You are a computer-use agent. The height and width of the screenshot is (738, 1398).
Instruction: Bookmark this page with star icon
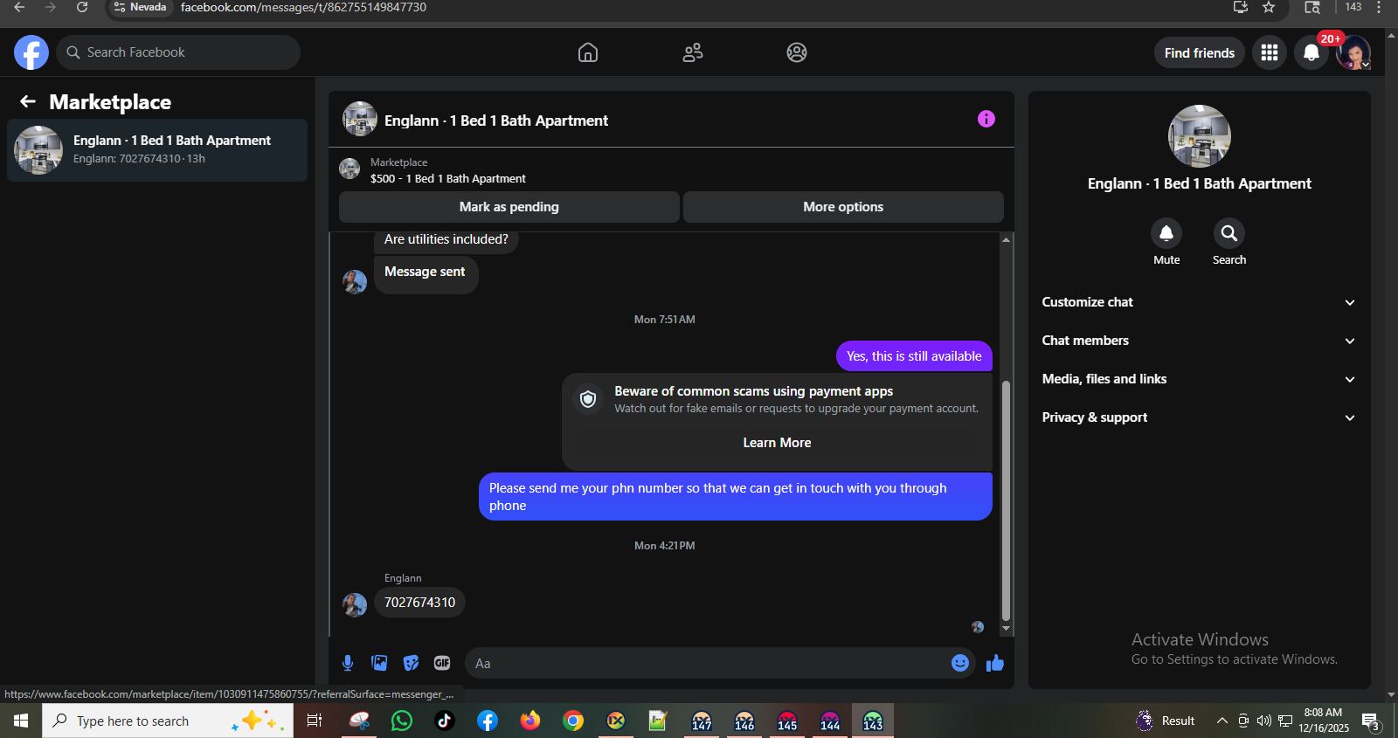point(1269,7)
